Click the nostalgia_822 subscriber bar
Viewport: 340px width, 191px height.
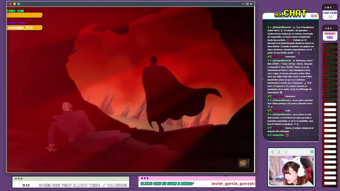coord(25,28)
